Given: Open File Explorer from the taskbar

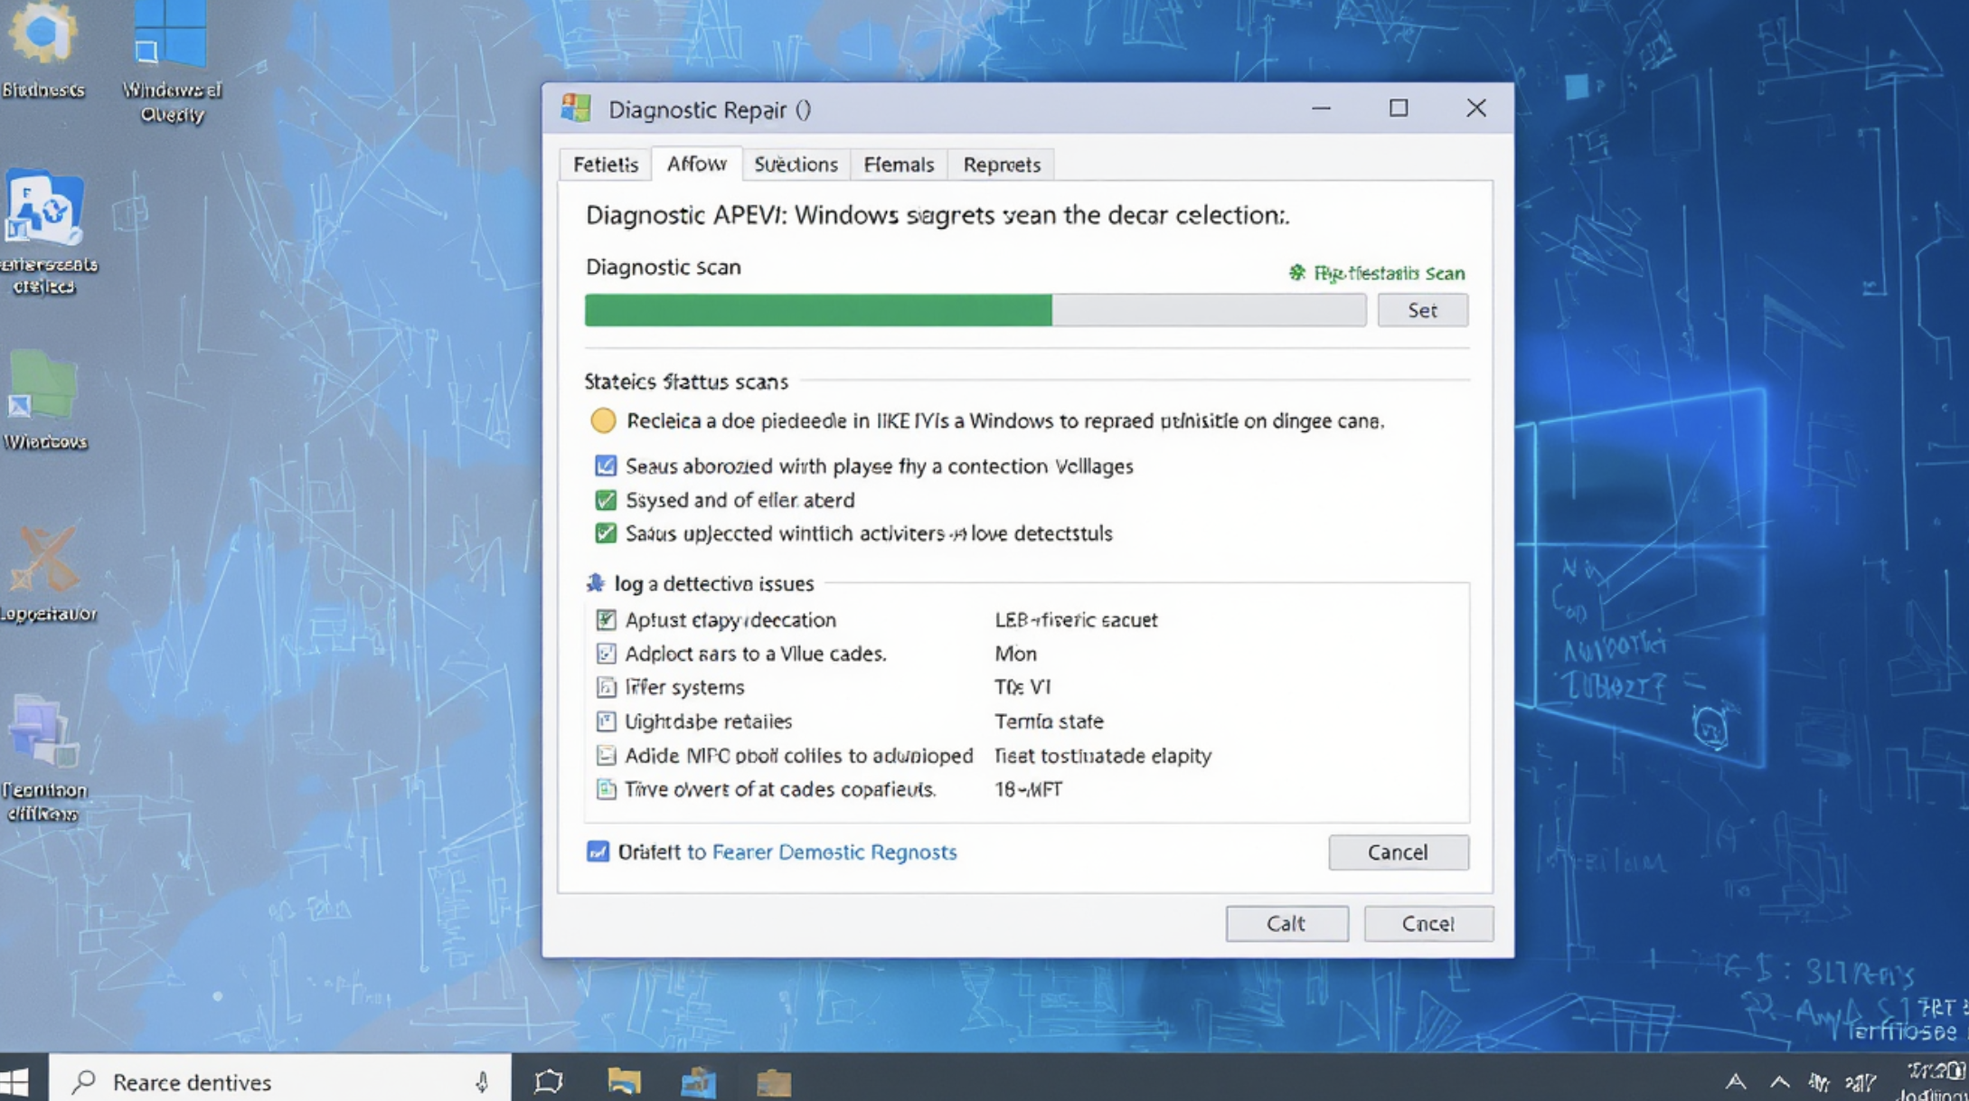Looking at the screenshot, I should 624,1081.
